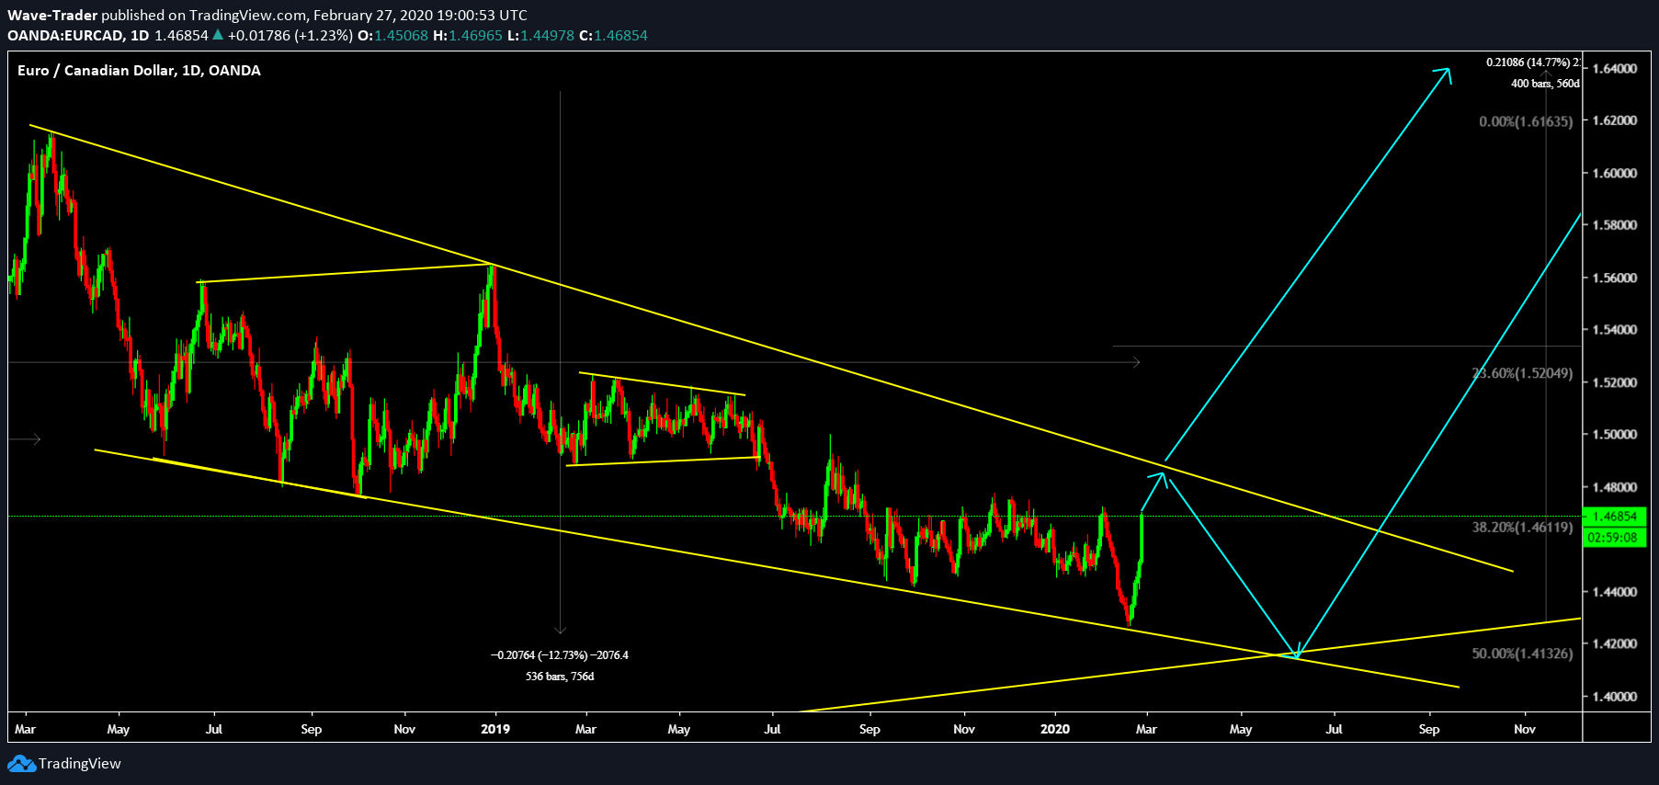
Task: Click the 1.64000 price axis label
Action: click(x=1615, y=68)
